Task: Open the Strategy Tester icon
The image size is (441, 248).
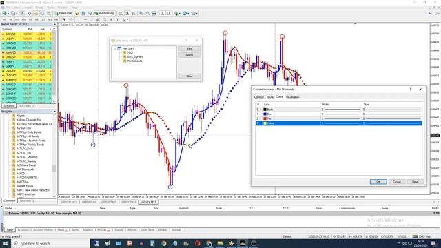Action: pos(49,13)
